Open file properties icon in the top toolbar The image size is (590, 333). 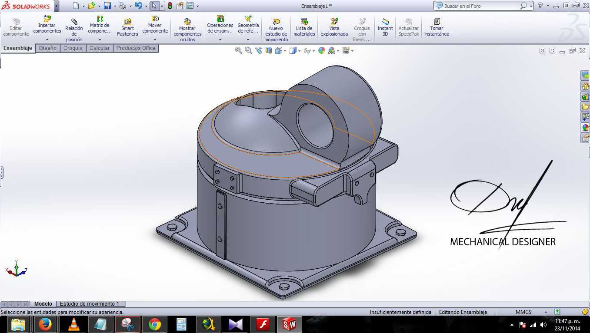pyautogui.click(x=180, y=6)
